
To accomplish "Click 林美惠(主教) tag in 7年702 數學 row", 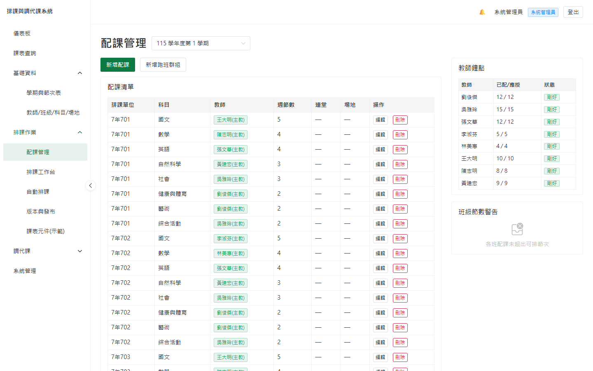I will pos(231,254).
